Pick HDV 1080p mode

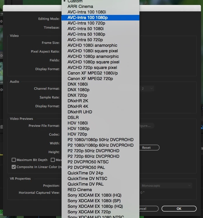tap(100, 129)
